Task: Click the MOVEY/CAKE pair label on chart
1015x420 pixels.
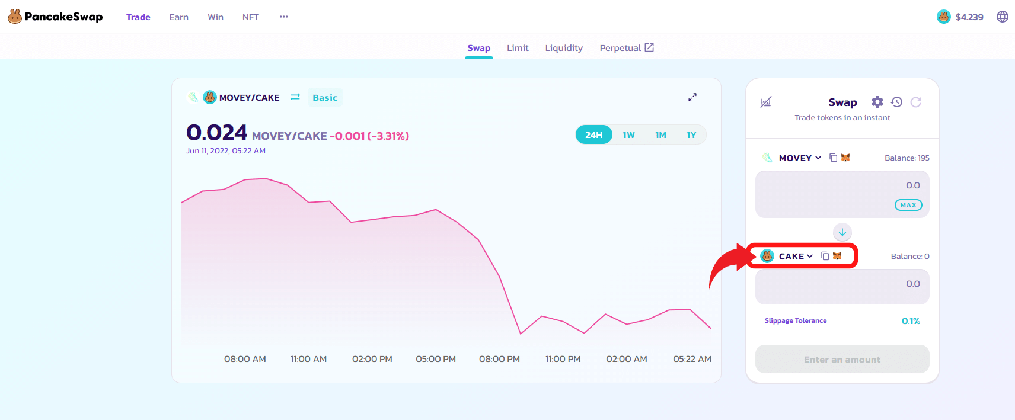Action: (x=250, y=98)
